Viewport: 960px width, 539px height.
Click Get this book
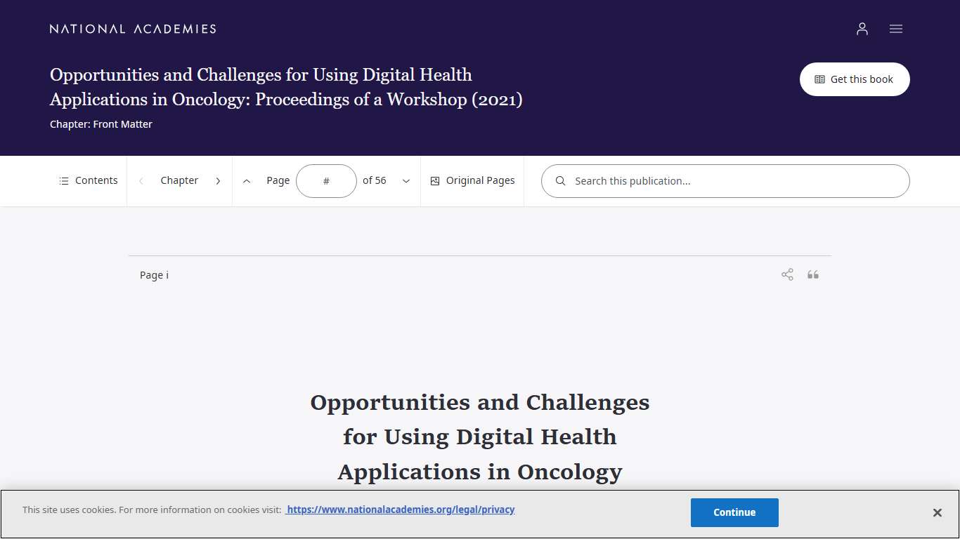point(855,79)
